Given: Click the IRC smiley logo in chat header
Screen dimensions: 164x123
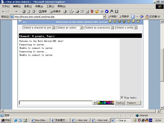Looking at the screenshot, I should 20,21.
